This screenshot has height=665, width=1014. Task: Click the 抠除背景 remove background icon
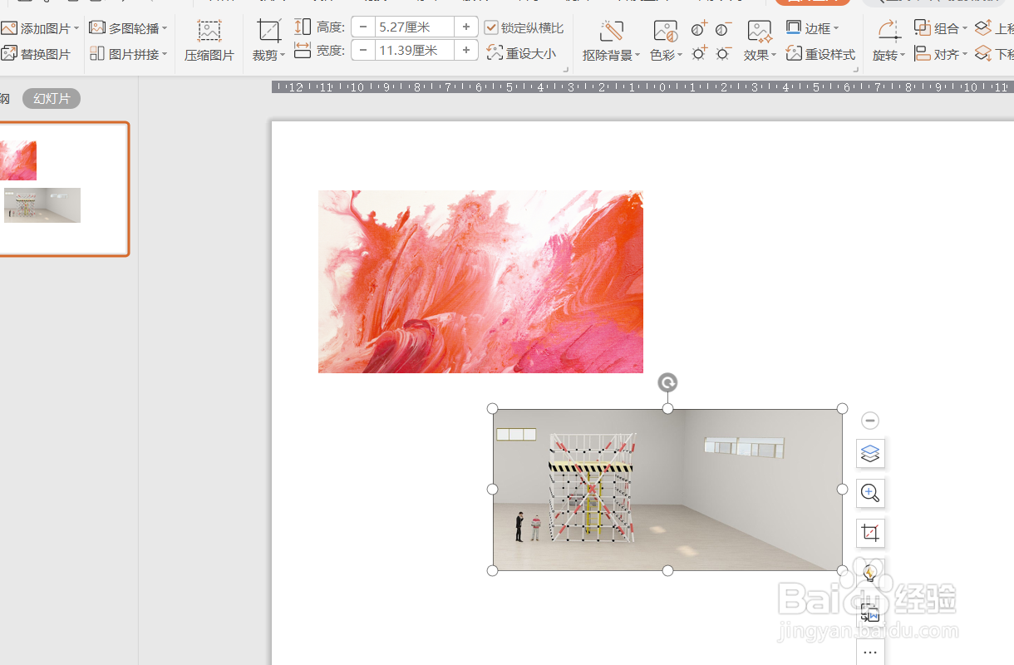coord(613,32)
